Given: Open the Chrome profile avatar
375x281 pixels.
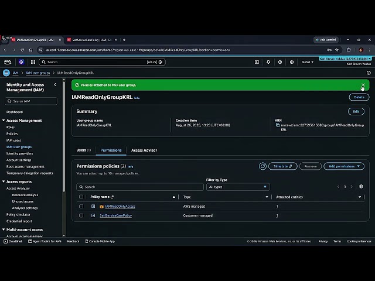Looking at the screenshot, I should [361, 50].
